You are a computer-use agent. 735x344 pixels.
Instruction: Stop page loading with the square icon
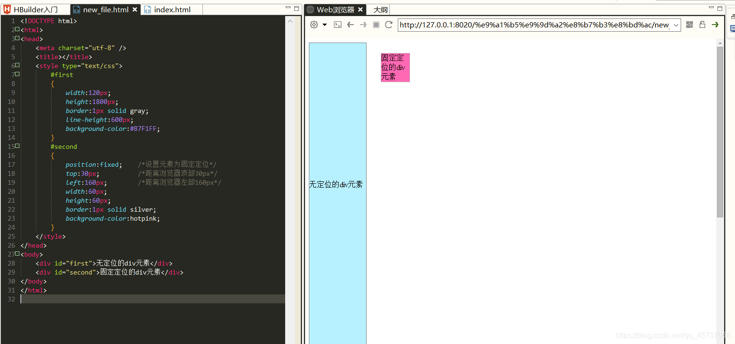[376, 25]
